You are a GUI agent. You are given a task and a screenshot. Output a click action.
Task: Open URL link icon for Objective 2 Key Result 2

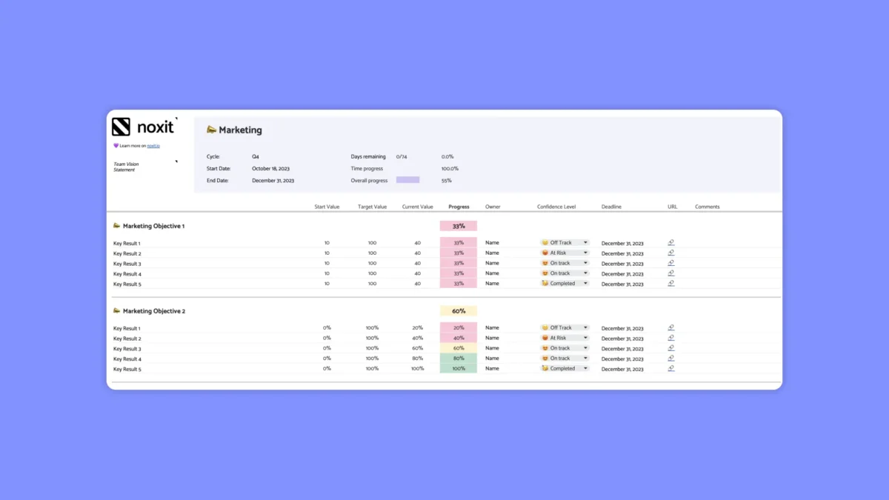671,338
